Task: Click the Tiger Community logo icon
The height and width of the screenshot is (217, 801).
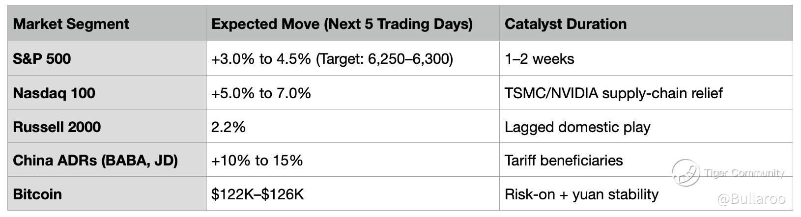Action: click(x=686, y=172)
